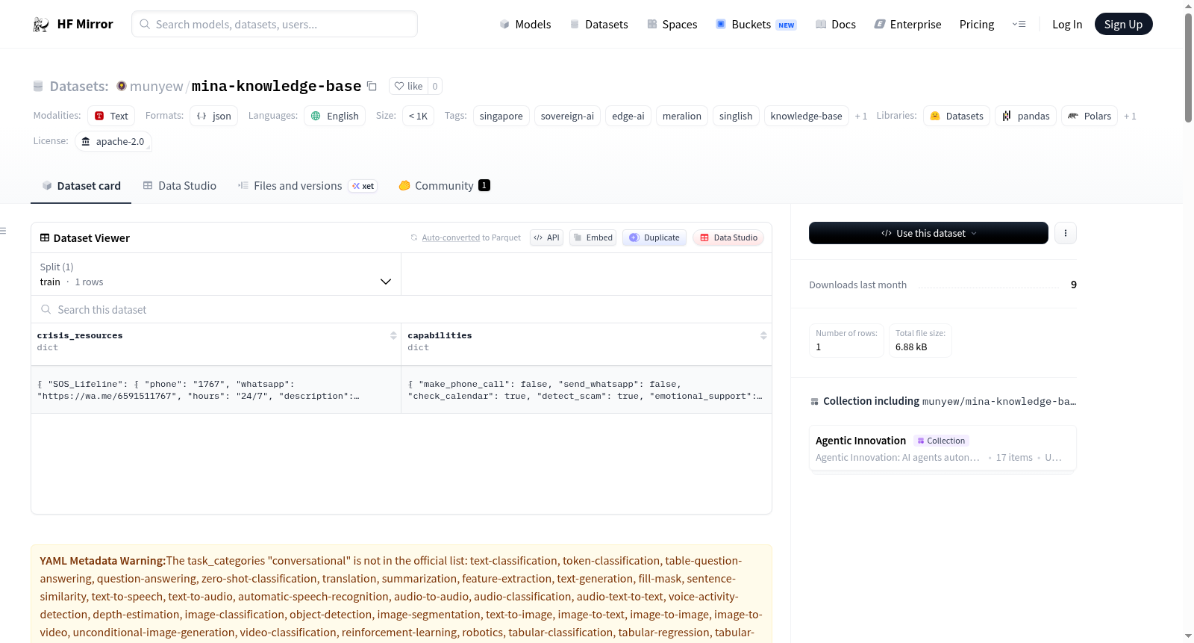Select the pandas library tag

[1025, 116]
